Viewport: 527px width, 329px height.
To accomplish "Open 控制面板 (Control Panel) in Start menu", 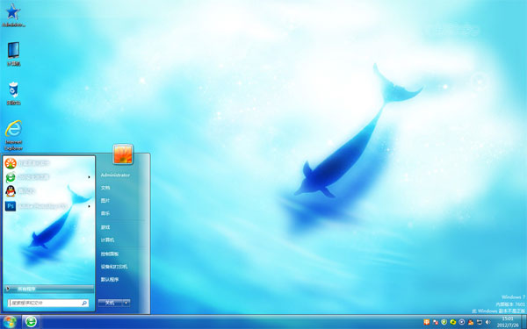I will pos(110,254).
